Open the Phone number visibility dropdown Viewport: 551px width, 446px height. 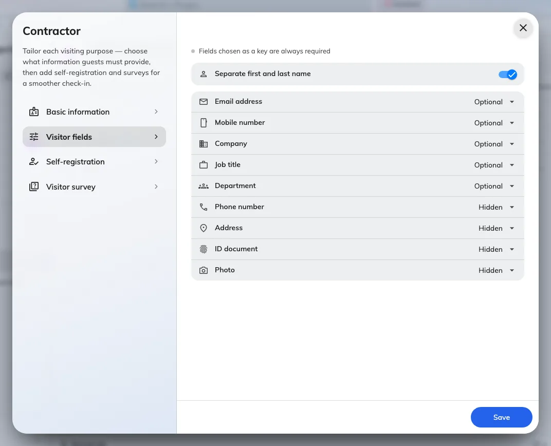click(497, 207)
